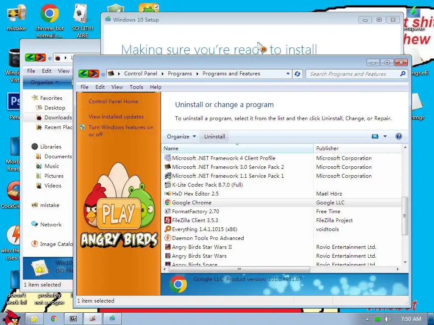The width and height of the screenshot is (434, 325).
Task: Sort by the Name column header
Action: [x=237, y=149]
